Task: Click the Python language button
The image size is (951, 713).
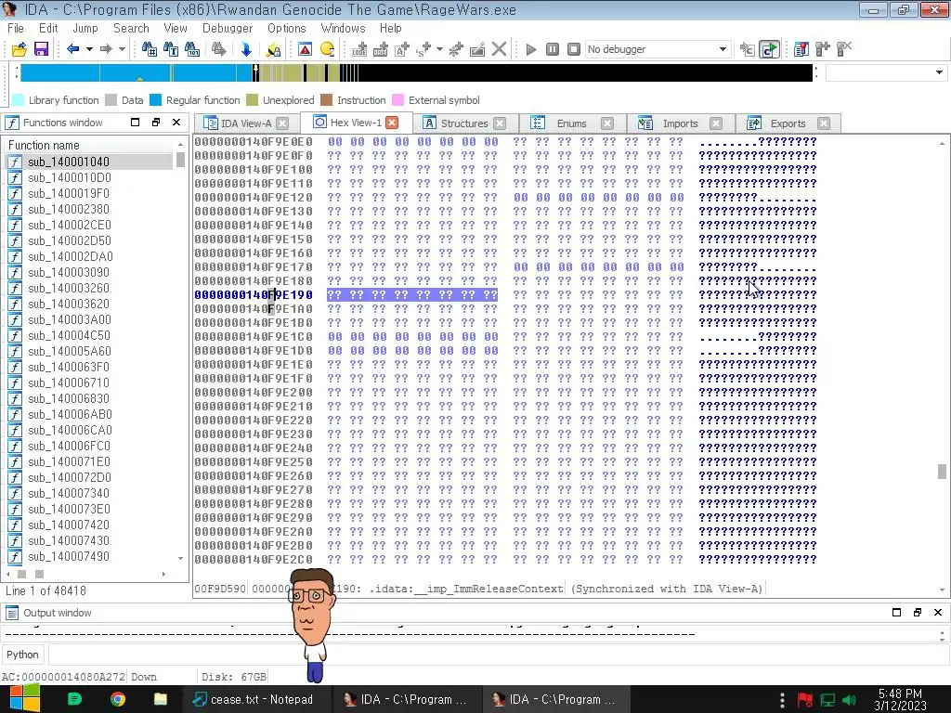Action: pyautogui.click(x=22, y=655)
